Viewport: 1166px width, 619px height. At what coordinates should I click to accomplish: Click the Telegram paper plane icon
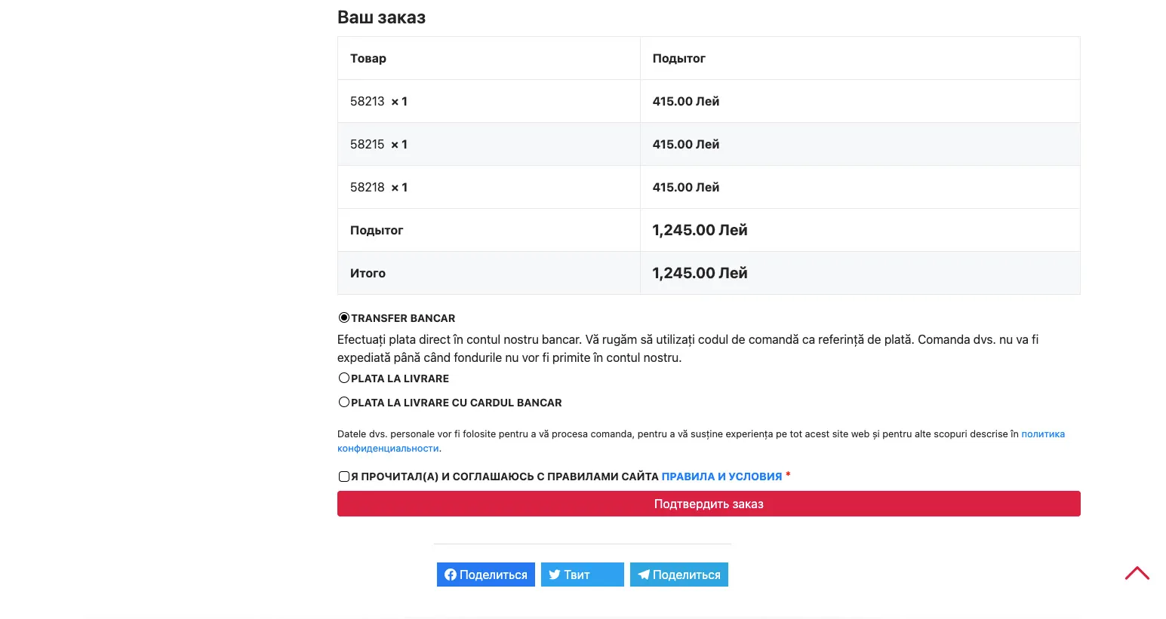644,575
